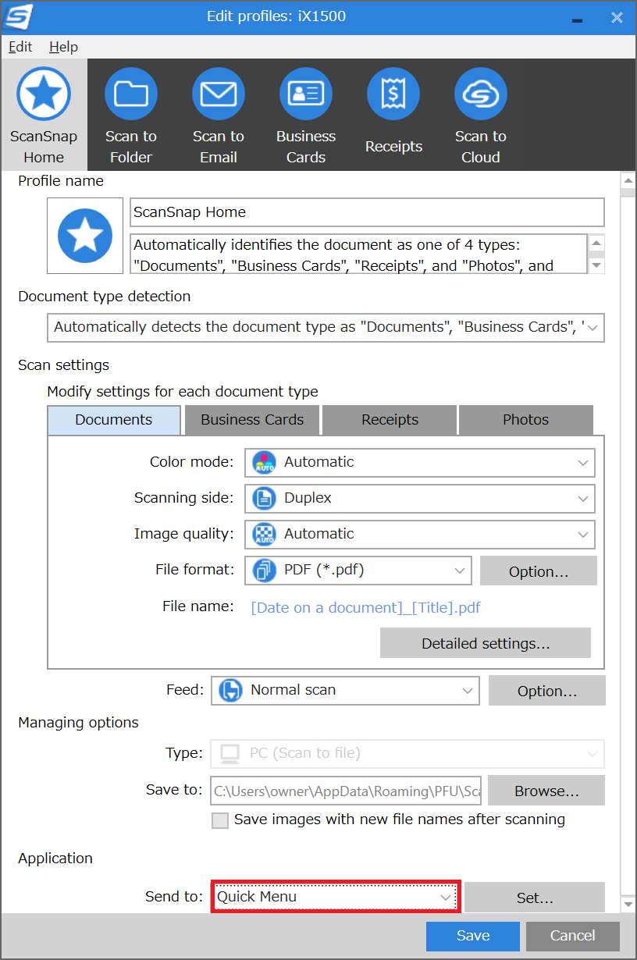Choose the Scan to Email envelope icon
Image resolution: width=637 pixels, height=960 pixels.
(219, 94)
